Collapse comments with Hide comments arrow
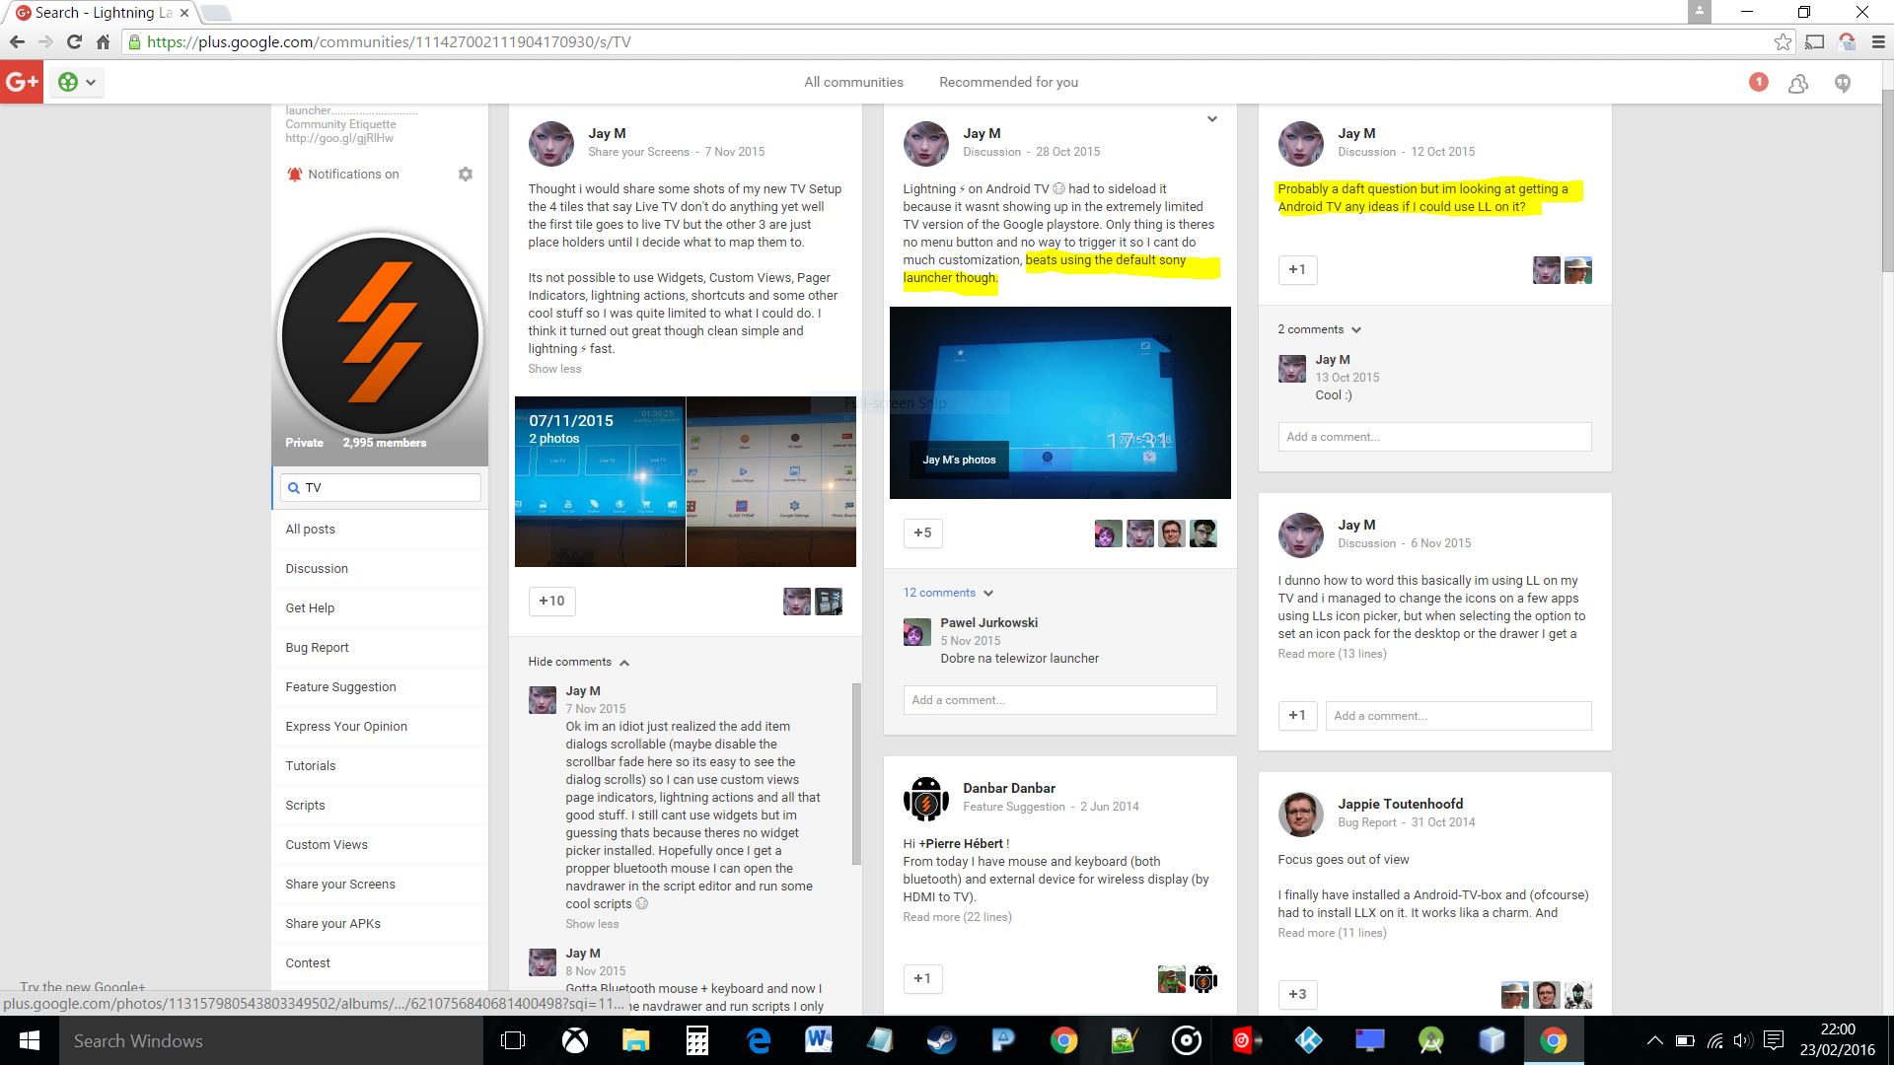This screenshot has width=1894, height=1065. (624, 663)
